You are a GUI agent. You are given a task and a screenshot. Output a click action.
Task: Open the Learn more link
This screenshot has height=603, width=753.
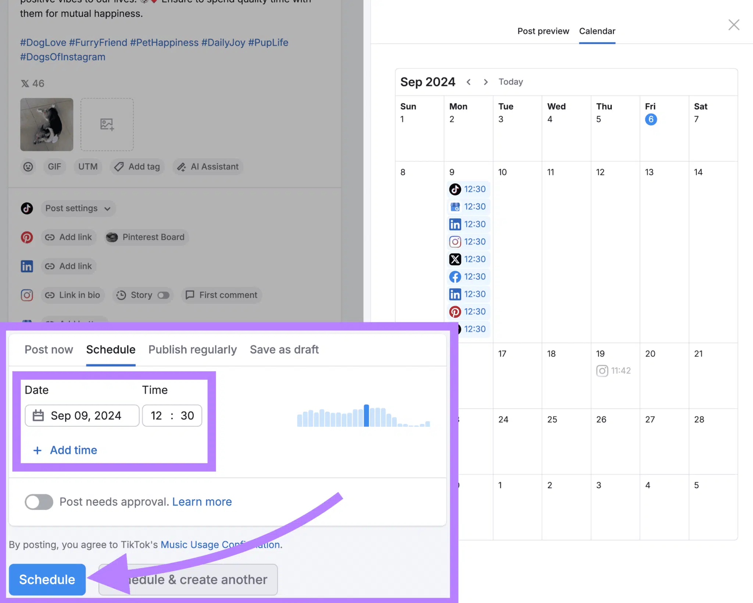tap(202, 502)
